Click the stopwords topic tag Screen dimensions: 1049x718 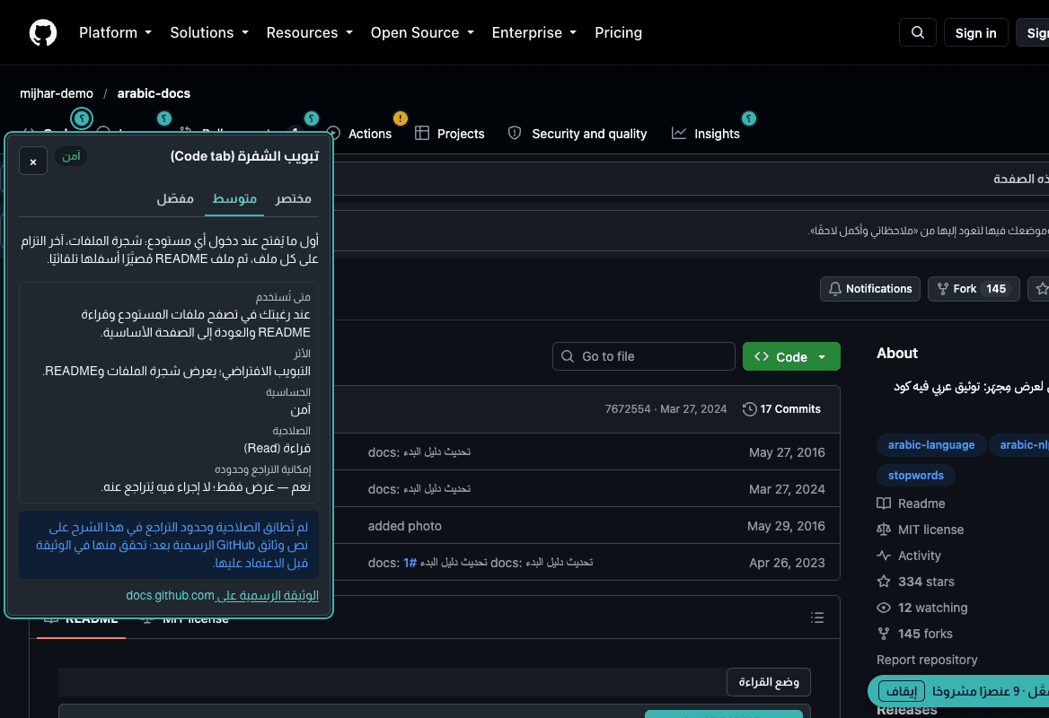point(915,476)
